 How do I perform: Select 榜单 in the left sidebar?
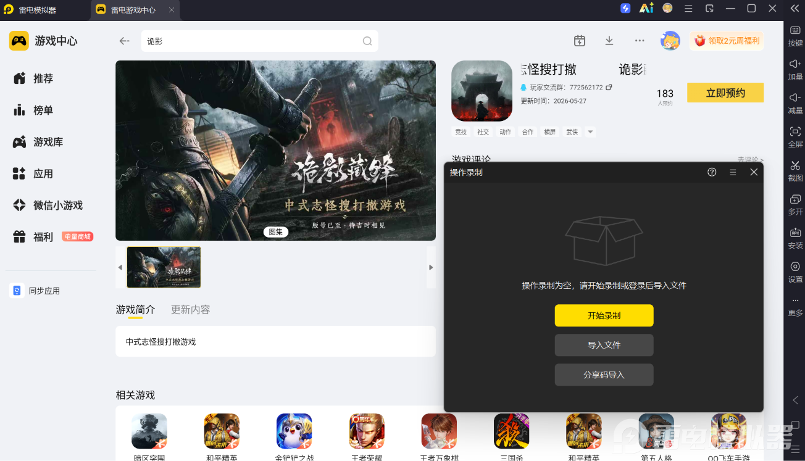point(43,110)
